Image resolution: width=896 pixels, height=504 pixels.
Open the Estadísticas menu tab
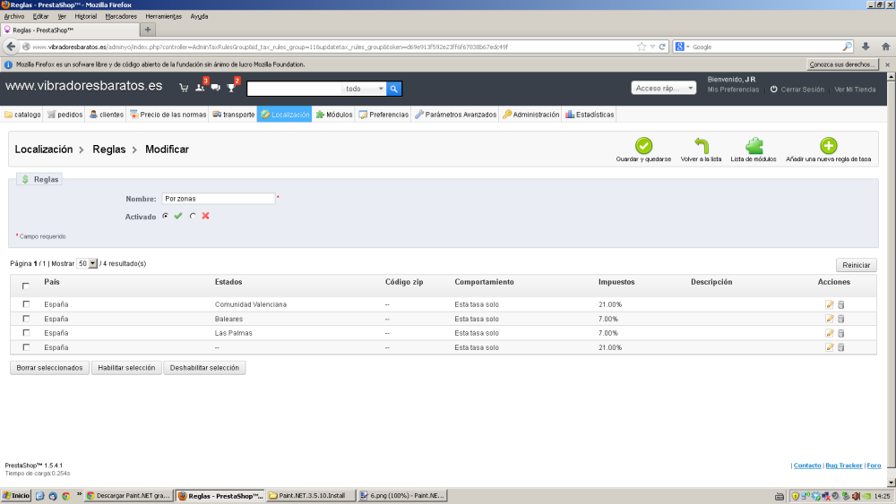tap(590, 115)
